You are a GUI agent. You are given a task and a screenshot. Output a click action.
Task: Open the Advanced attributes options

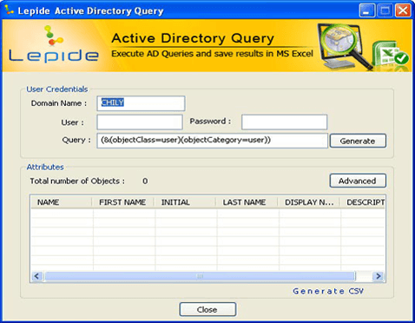tap(358, 181)
